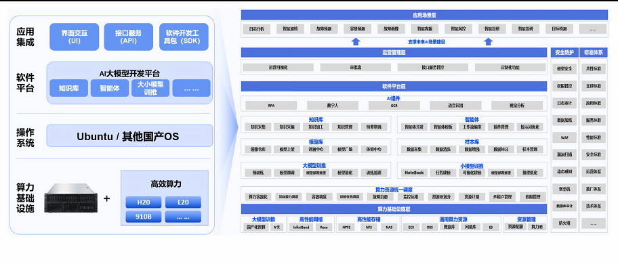Screen dimensions: 618x264
Task: Click the 评测中心 box
Action: point(316,150)
